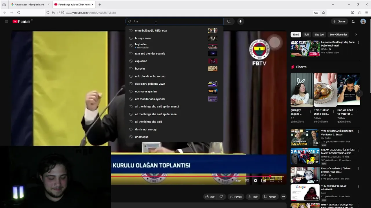
Task: Open Firefox account icon in toolbar
Action: click(x=352, y=12)
